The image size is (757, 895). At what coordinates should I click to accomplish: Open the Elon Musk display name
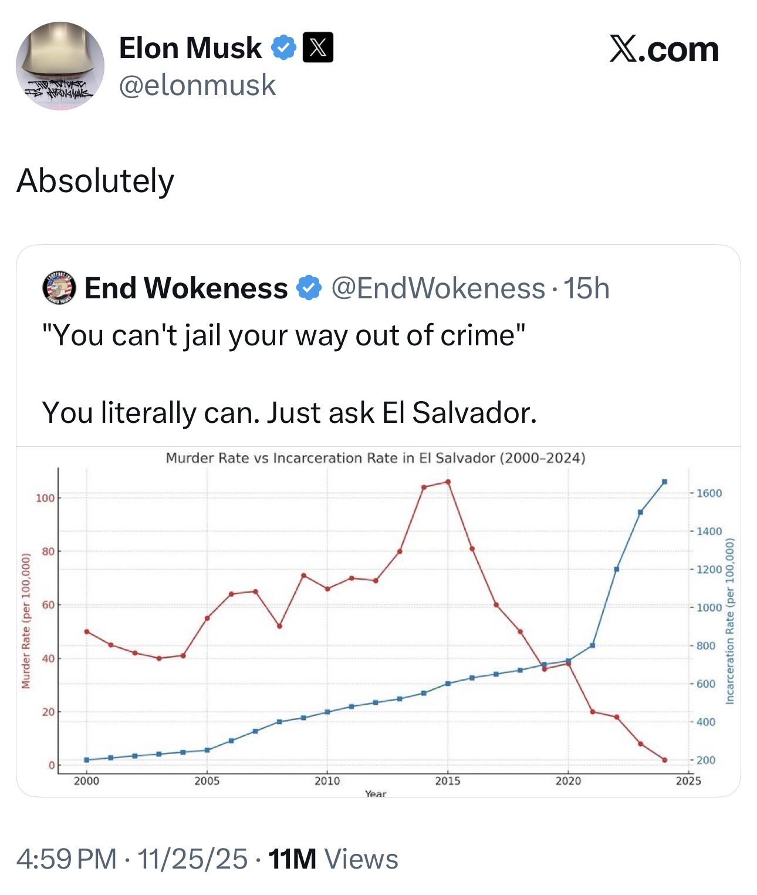[x=190, y=48]
